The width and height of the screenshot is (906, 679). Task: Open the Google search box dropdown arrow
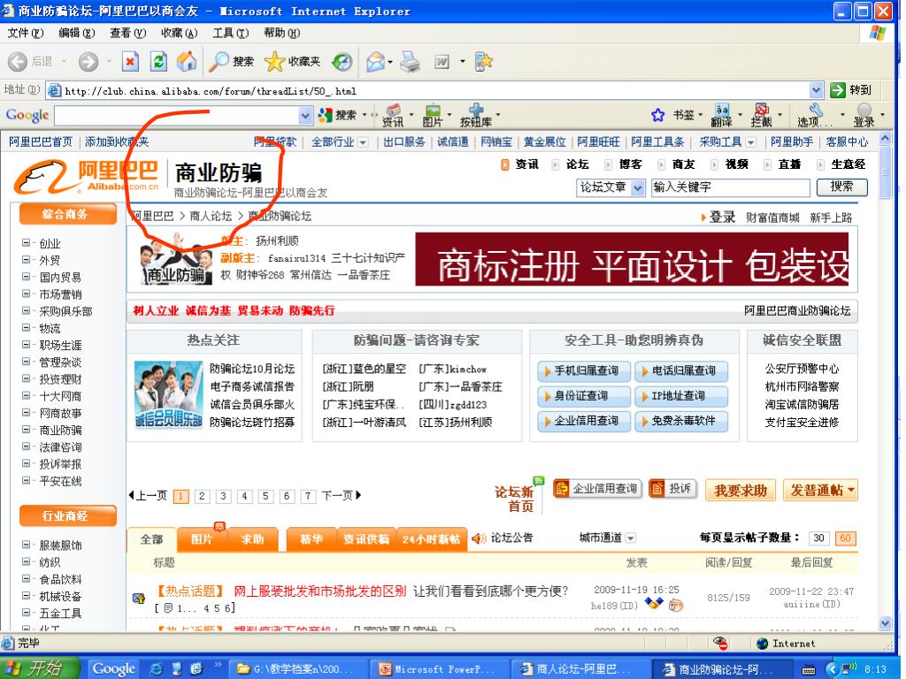305,116
